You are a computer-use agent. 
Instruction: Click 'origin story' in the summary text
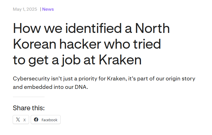click(x=180, y=79)
